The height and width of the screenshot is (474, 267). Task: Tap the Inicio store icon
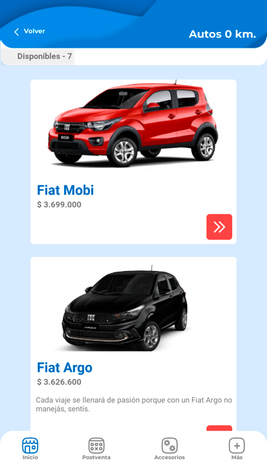[30, 445]
